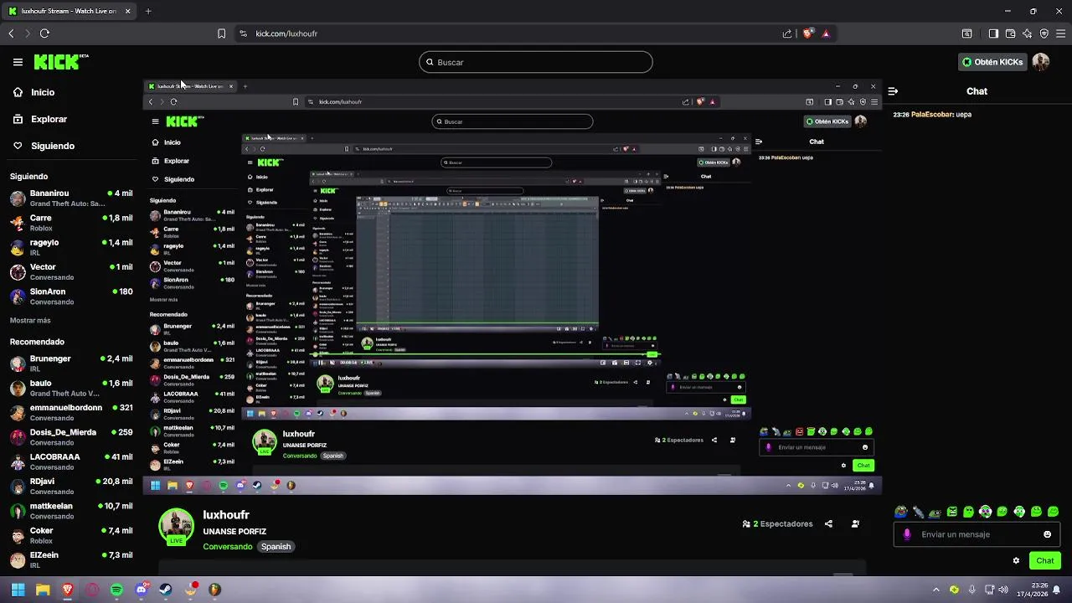The height and width of the screenshot is (603, 1072).
Task: Open luxhoufr live avatar thumbnail
Action: pos(177,527)
